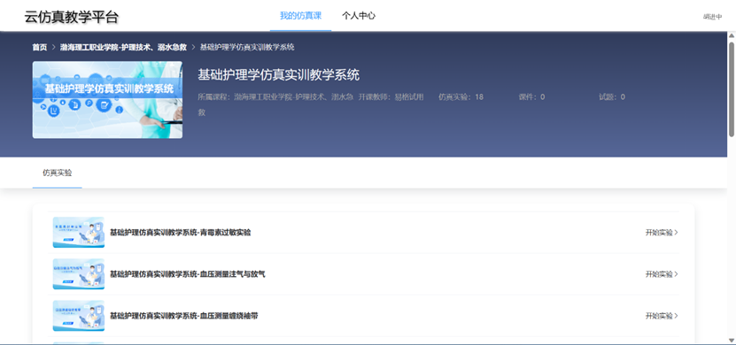Start experiment for 血压测量注气与放气
The height and width of the screenshot is (345, 736).
point(662,274)
